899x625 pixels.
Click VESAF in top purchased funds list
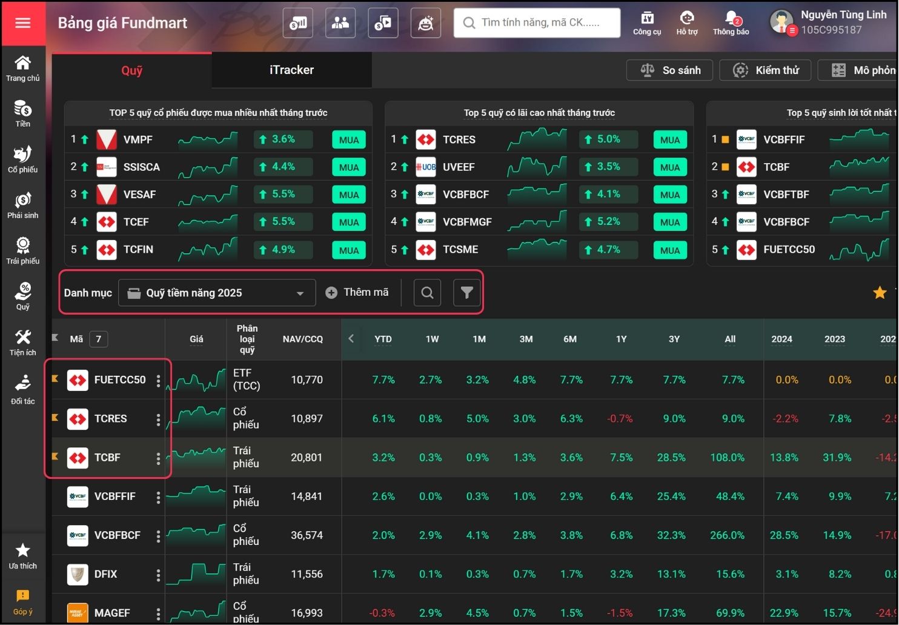tap(140, 195)
